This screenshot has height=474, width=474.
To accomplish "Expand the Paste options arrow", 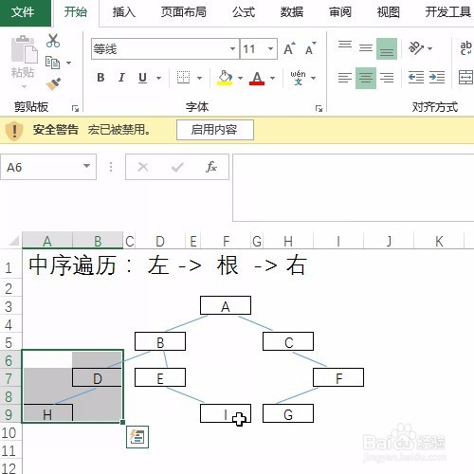I will click(24, 86).
